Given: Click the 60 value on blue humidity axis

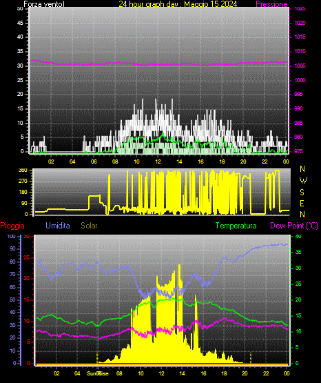Looking at the screenshot, I should (12, 287).
